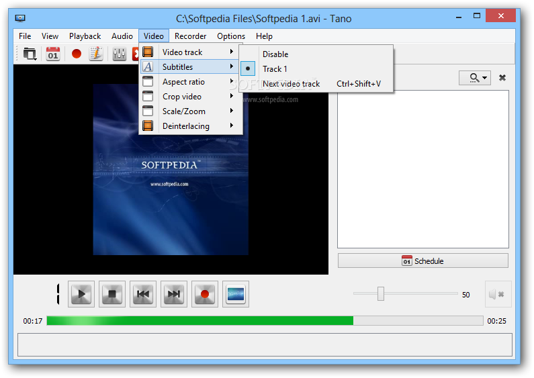Click the volume slider handle
534x378 pixels.
[x=381, y=293]
